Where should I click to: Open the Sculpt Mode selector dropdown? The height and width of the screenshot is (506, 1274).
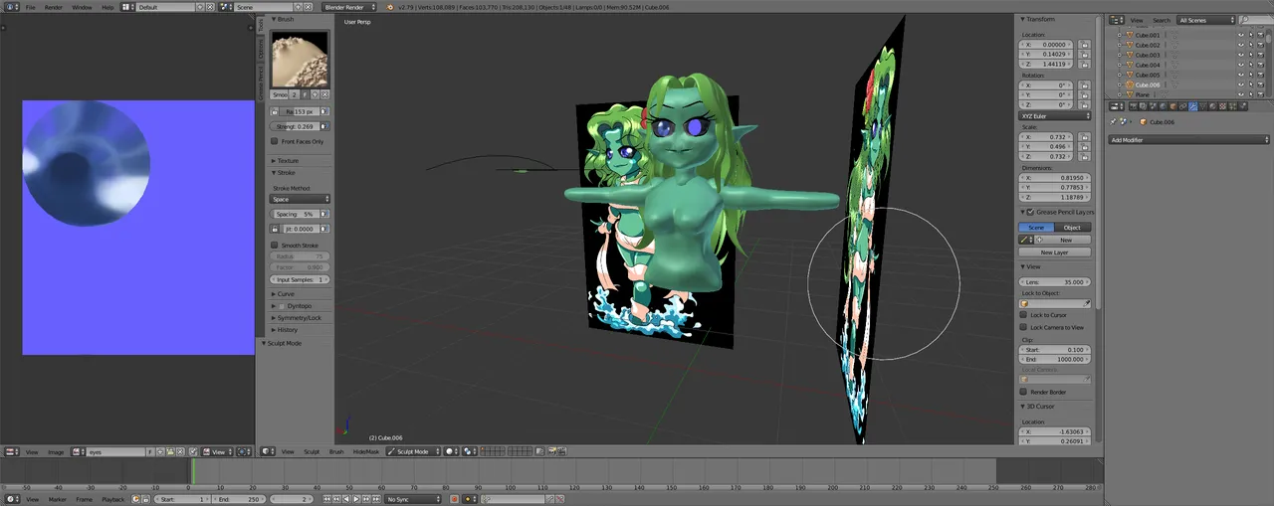coord(413,451)
